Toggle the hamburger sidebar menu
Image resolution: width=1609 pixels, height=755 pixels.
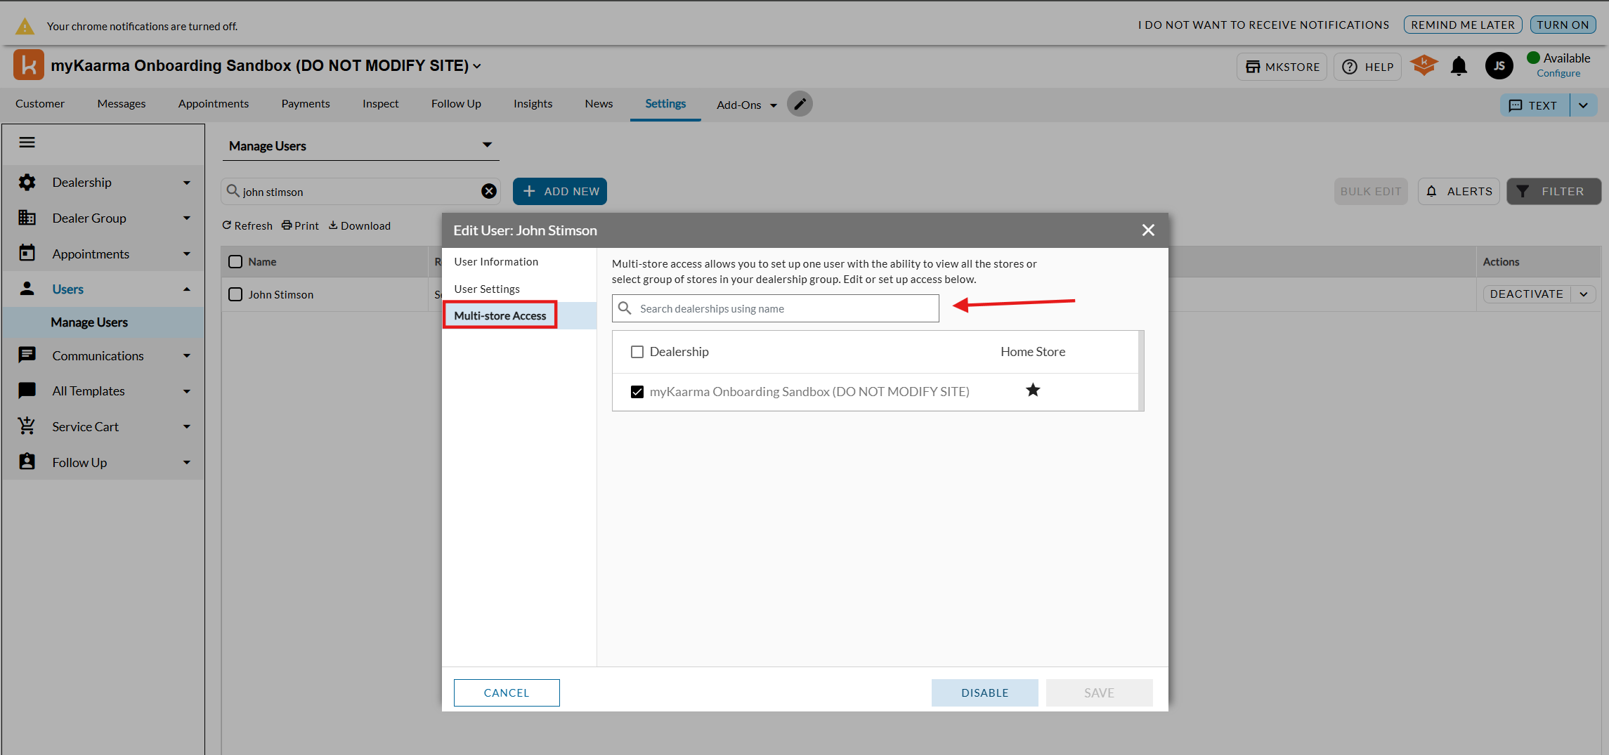(27, 143)
